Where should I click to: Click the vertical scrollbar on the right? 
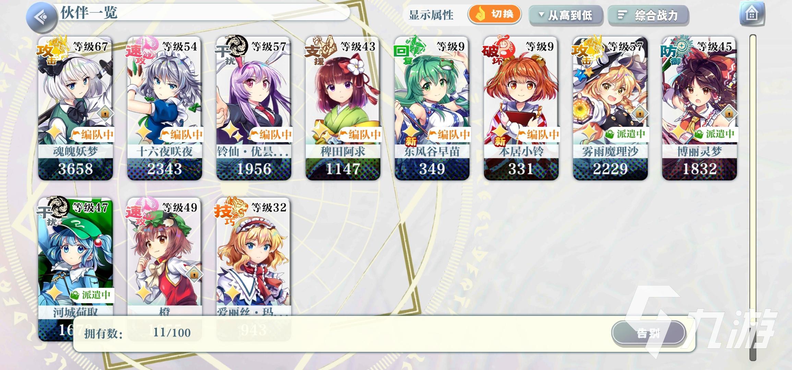(753, 198)
